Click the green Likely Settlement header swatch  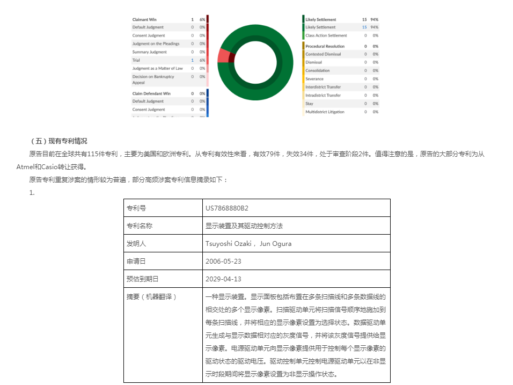303,19
